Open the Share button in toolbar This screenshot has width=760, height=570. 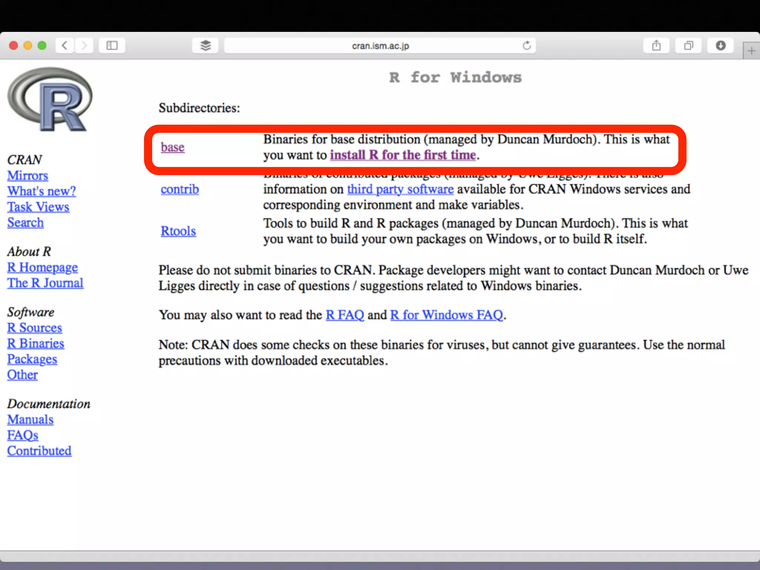point(656,46)
